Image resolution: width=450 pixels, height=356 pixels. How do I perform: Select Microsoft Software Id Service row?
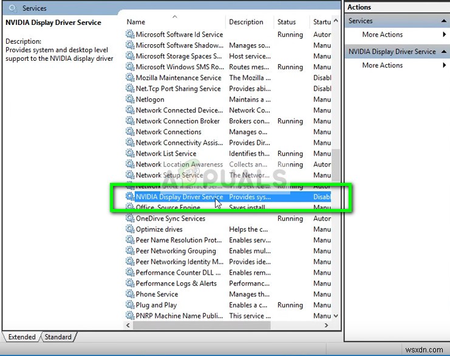pyautogui.click(x=228, y=35)
